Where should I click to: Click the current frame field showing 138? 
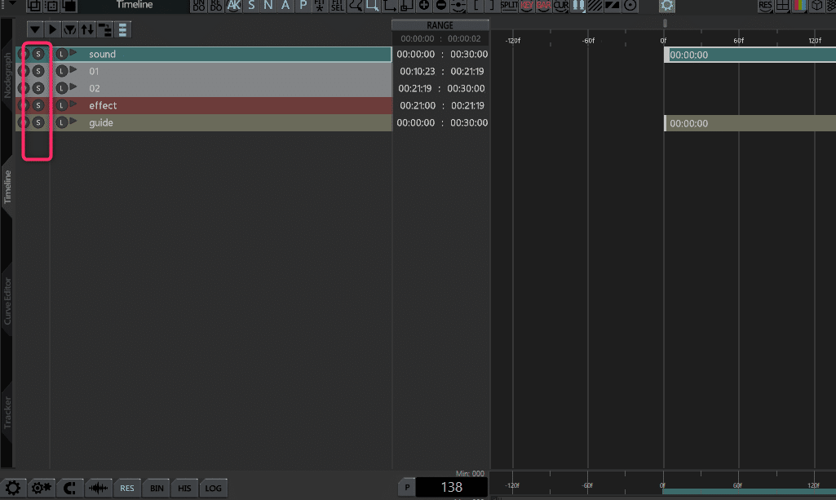452,487
